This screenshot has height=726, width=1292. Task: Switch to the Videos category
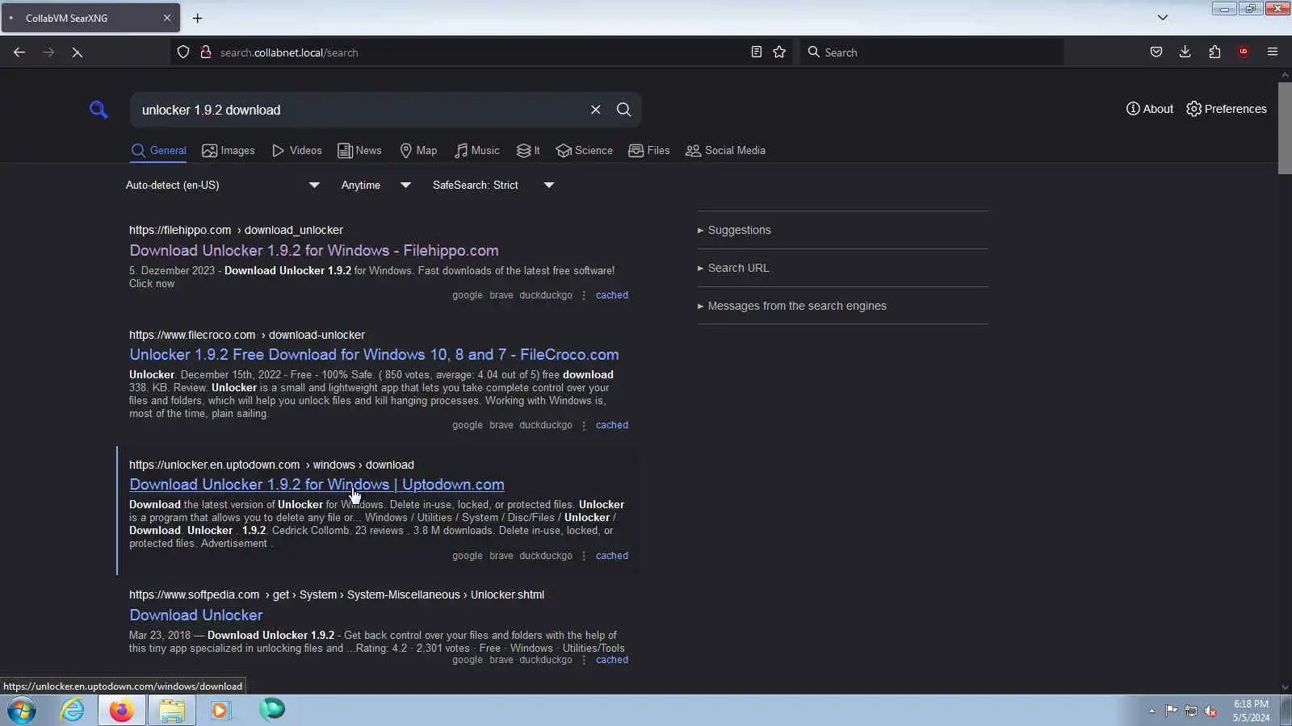[x=297, y=151]
